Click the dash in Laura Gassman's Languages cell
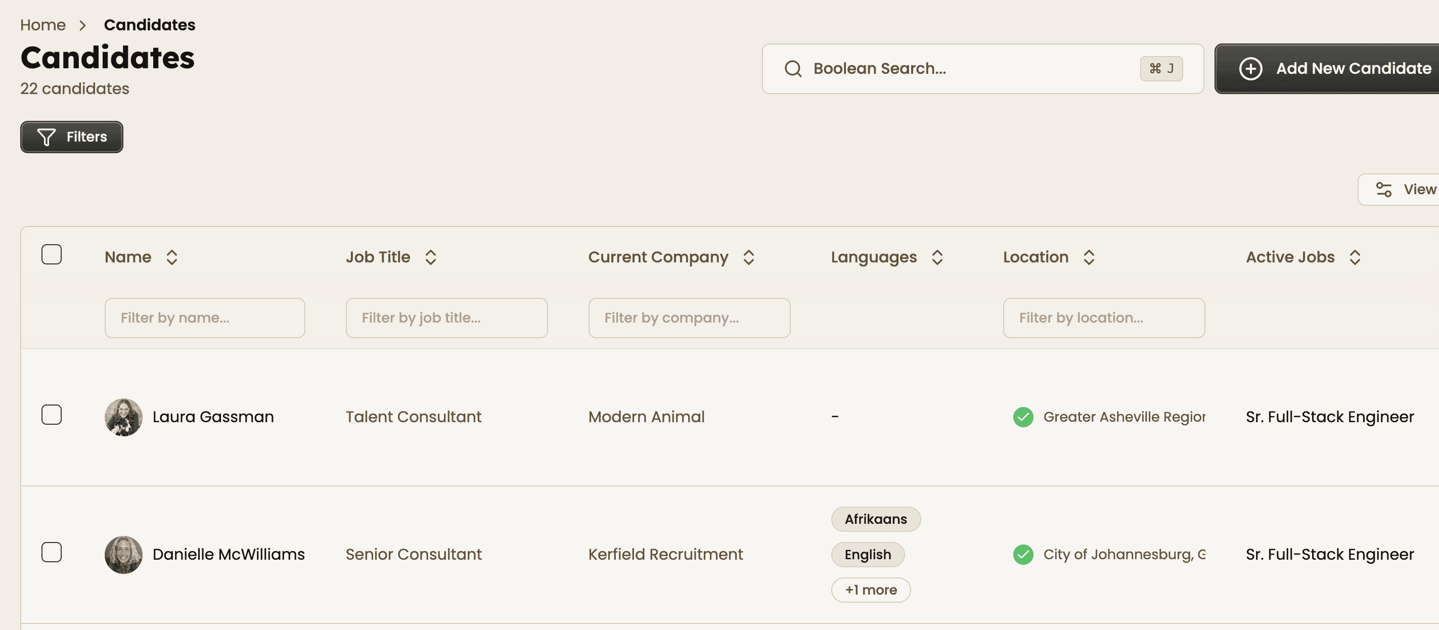1439x630 pixels. click(x=835, y=417)
